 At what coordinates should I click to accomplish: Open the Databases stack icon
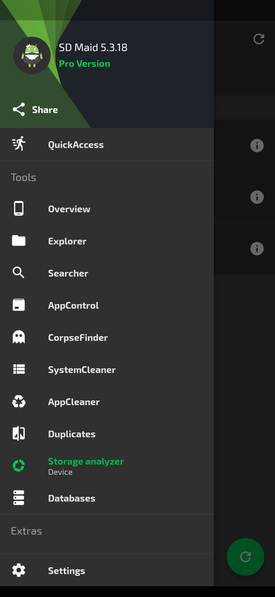(19, 498)
